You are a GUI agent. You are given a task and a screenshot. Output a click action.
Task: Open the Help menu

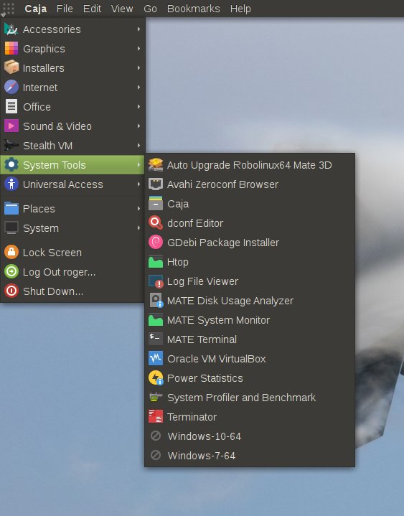[x=240, y=9]
